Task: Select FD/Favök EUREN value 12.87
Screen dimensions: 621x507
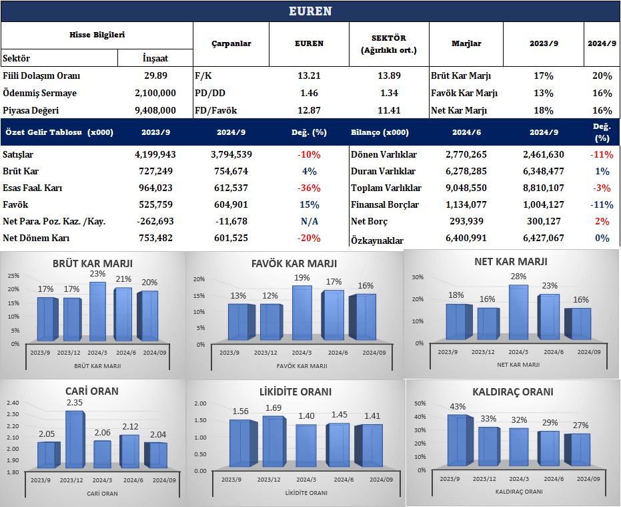Action: coord(309,110)
